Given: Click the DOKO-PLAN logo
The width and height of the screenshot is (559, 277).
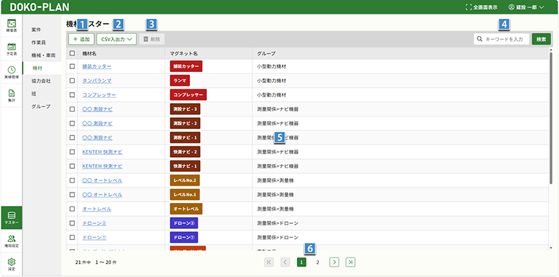Looking at the screenshot, I should click(40, 7).
